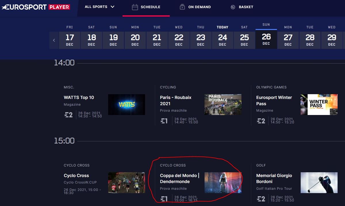
Task: Click the 15:00 time slot heading
Action: point(64,141)
